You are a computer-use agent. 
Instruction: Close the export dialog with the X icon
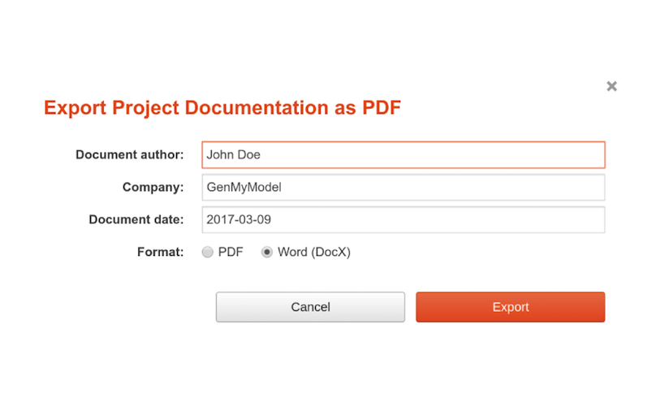tap(611, 86)
